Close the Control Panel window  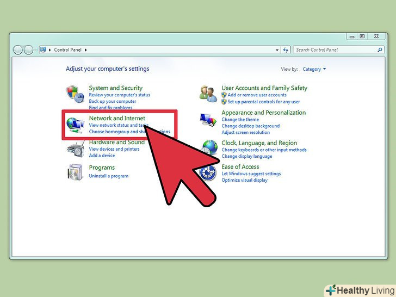tap(376, 36)
